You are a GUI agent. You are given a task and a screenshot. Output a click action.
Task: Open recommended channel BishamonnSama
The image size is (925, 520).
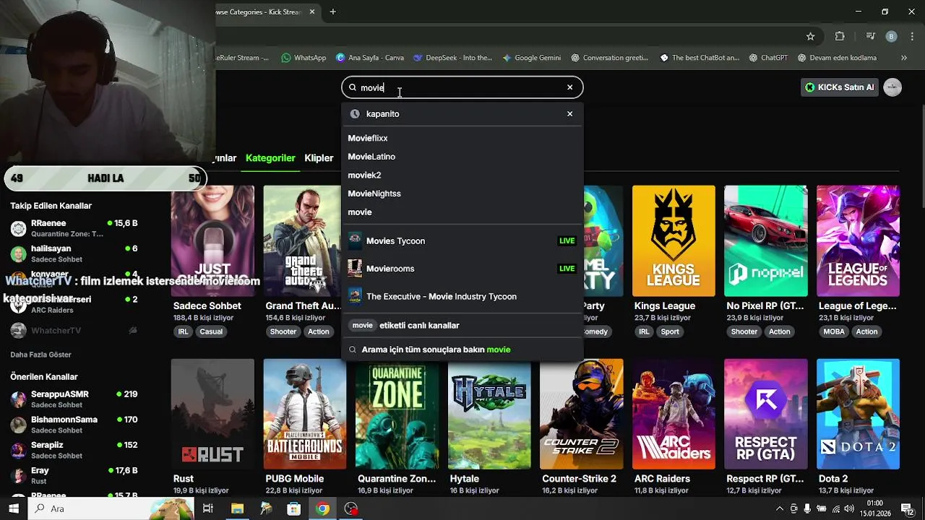click(74, 425)
